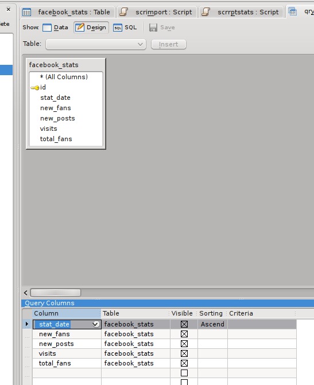Image resolution: width=314 pixels, height=385 pixels.
Task: Click the scroll icon on scrrptstats tab
Action: point(206,12)
